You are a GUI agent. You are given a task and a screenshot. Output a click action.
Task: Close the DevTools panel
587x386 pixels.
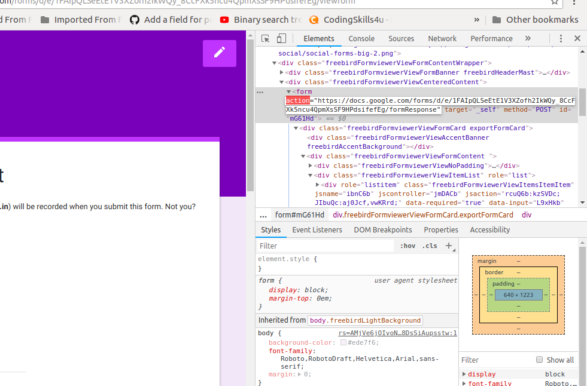point(577,38)
